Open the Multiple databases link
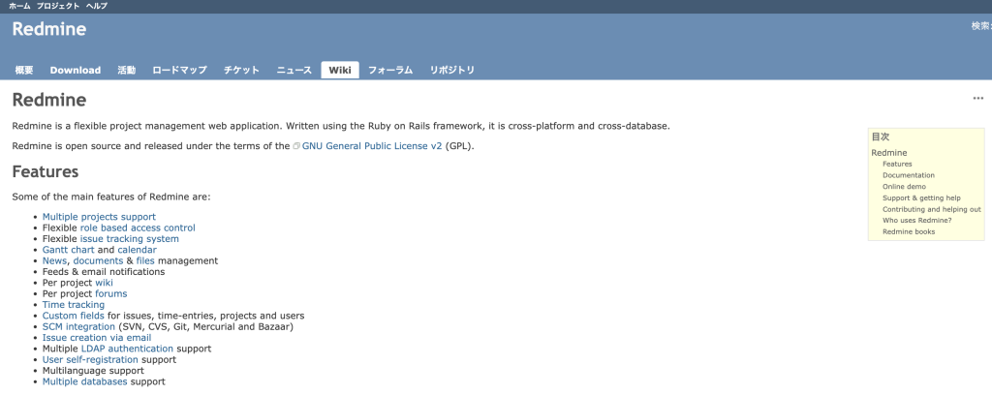Image resolution: width=992 pixels, height=395 pixels. tap(85, 381)
